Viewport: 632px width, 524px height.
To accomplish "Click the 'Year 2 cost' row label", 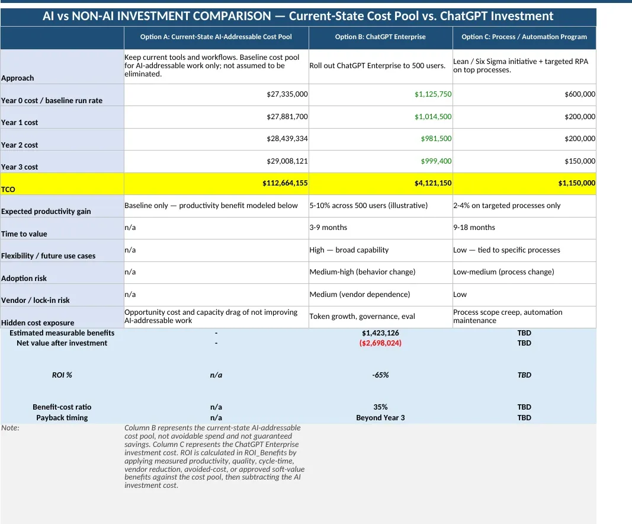I will coord(62,139).
